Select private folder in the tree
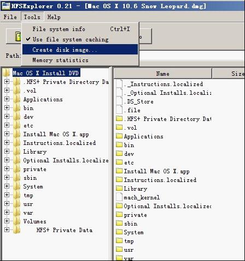 pos(34,169)
